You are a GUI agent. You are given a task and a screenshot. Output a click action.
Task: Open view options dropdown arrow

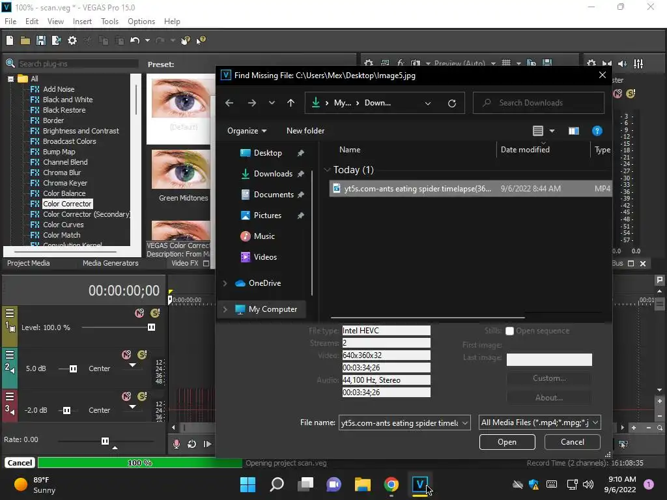[x=552, y=131]
